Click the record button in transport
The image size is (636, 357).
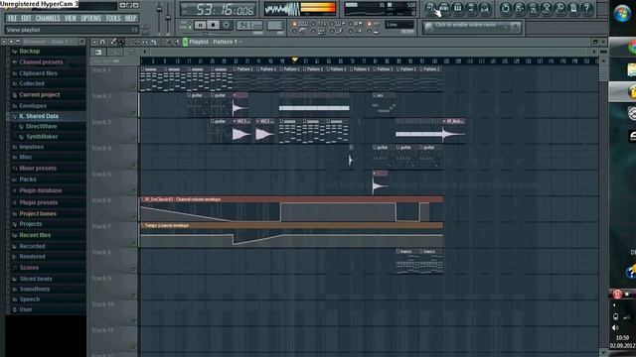[227, 25]
